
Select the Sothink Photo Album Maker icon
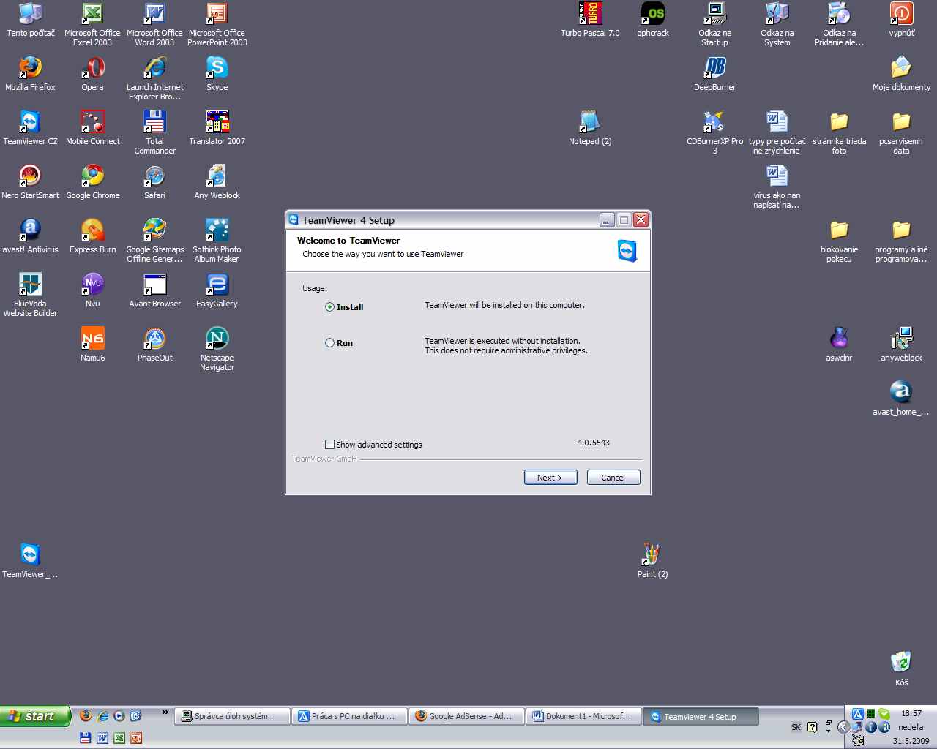pyautogui.click(x=217, y=241)
